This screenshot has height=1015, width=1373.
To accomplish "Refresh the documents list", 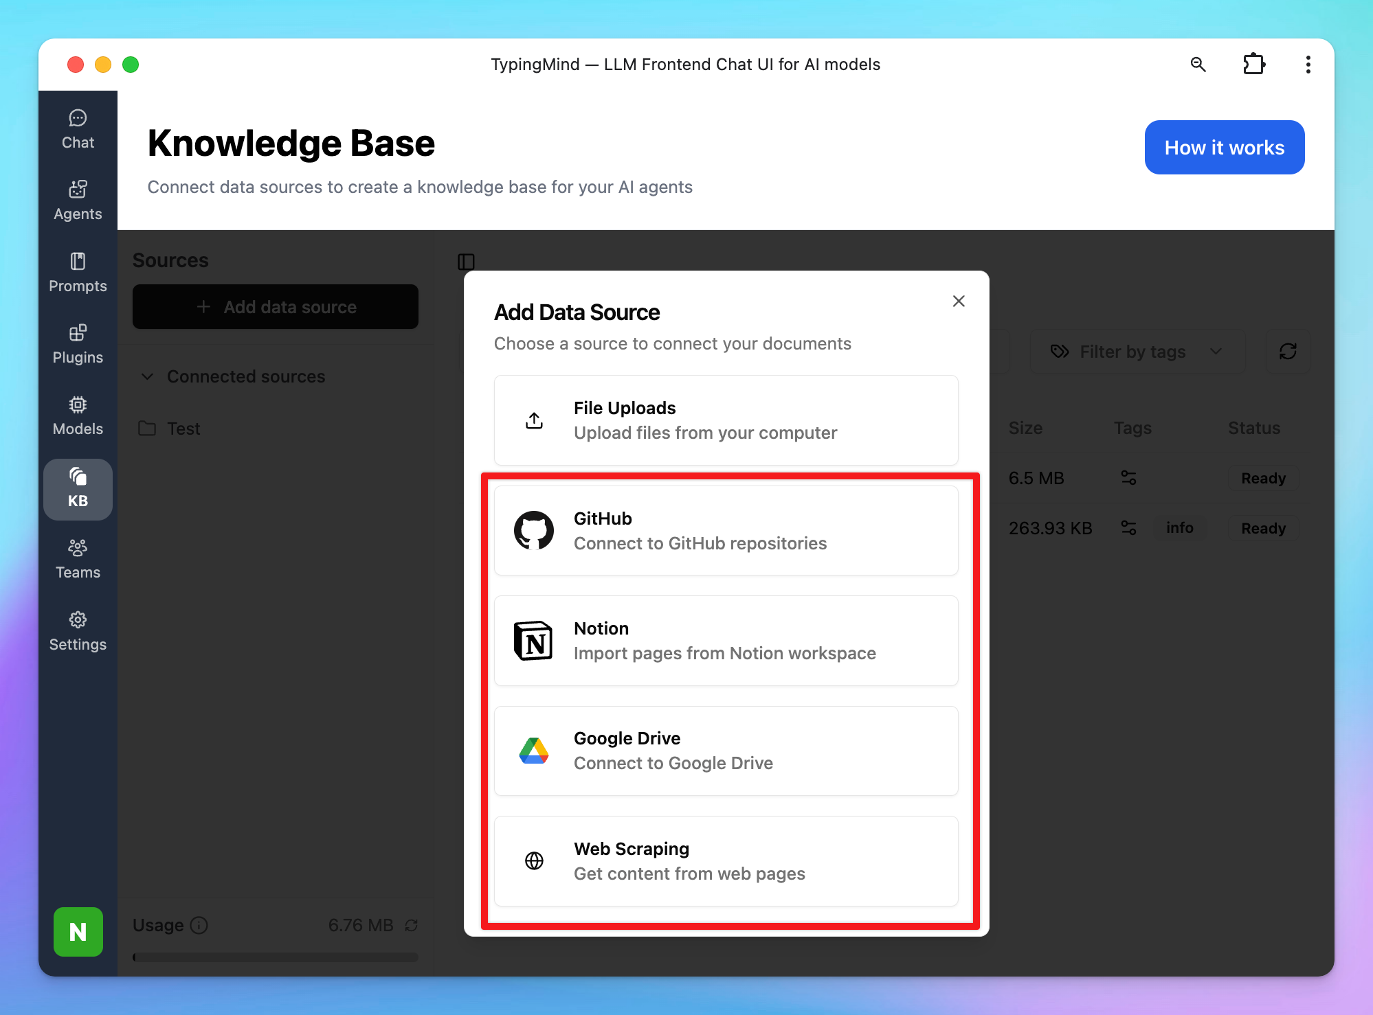I will (x=1288, y=352).
